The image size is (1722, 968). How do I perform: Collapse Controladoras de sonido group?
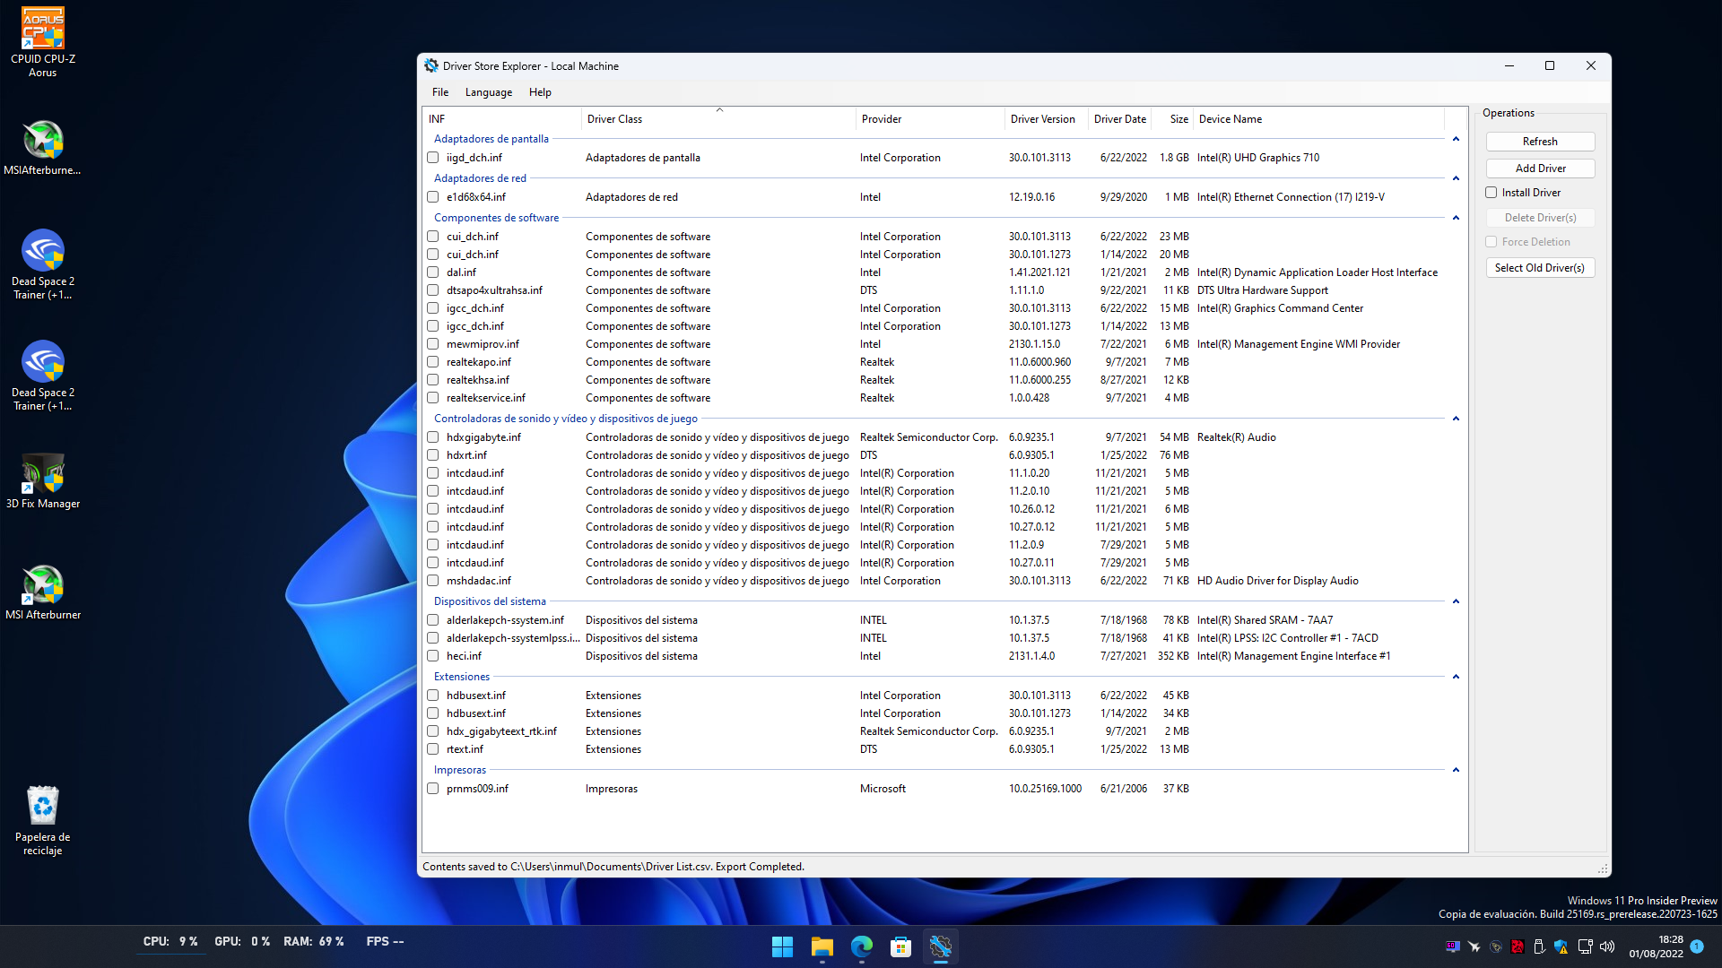[x=1456, y=419]
